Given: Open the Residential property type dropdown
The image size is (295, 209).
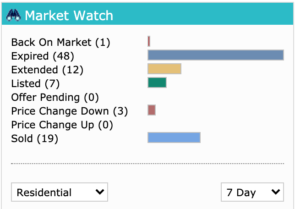Looking at the screenshot, I should coord(60,192).
